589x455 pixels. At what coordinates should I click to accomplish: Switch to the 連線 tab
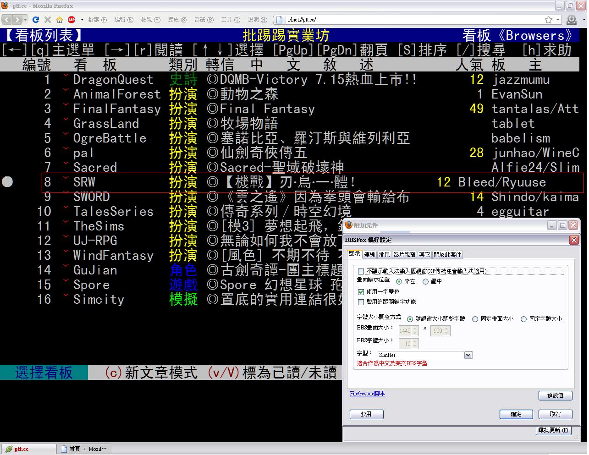point(369,255)
